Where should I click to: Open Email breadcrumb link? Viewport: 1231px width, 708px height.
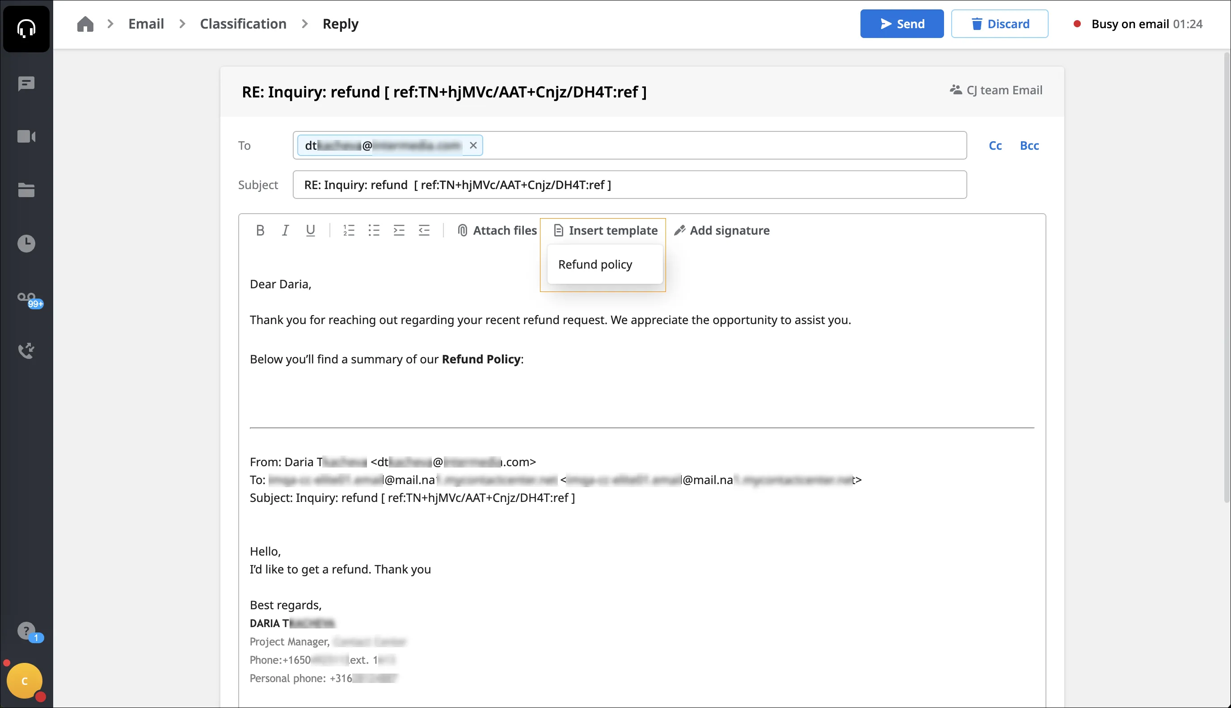tap(146, 24)
